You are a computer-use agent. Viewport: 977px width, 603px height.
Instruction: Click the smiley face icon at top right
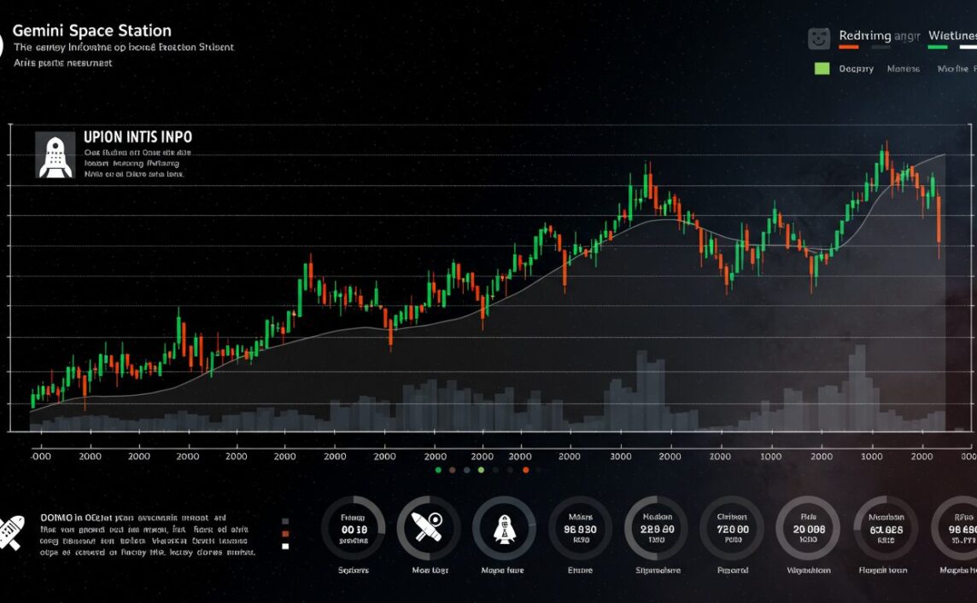click(x=819, y=38)
